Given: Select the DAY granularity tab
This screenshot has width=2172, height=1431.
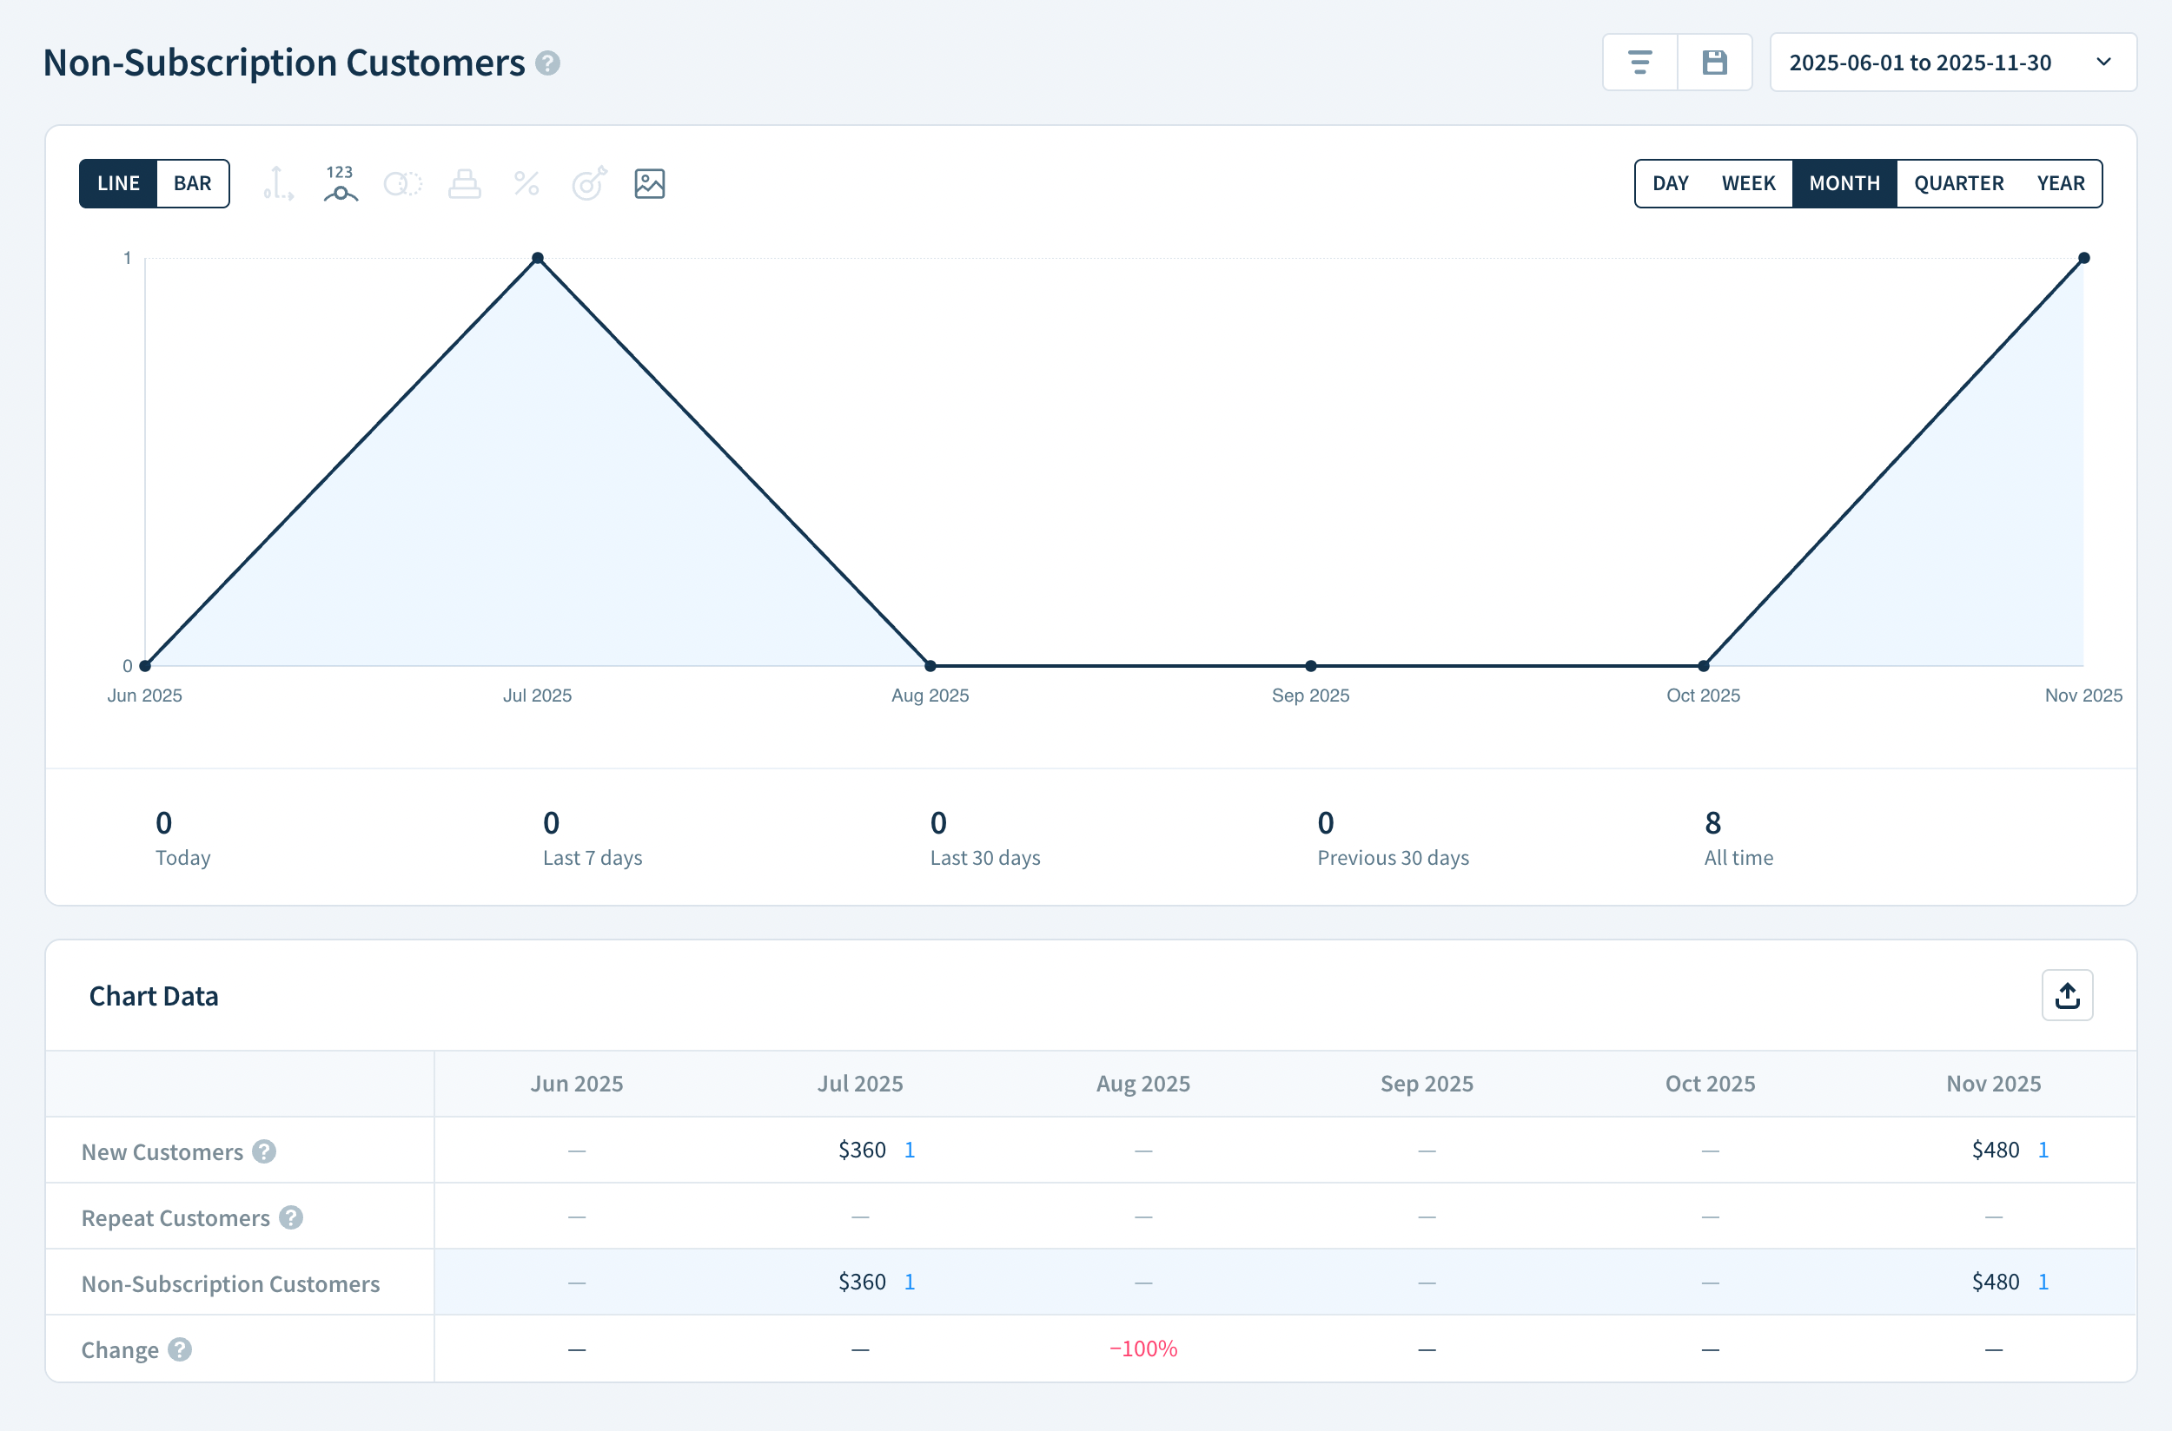Looking at the screenshot, I should click(x=1670, y=182).
